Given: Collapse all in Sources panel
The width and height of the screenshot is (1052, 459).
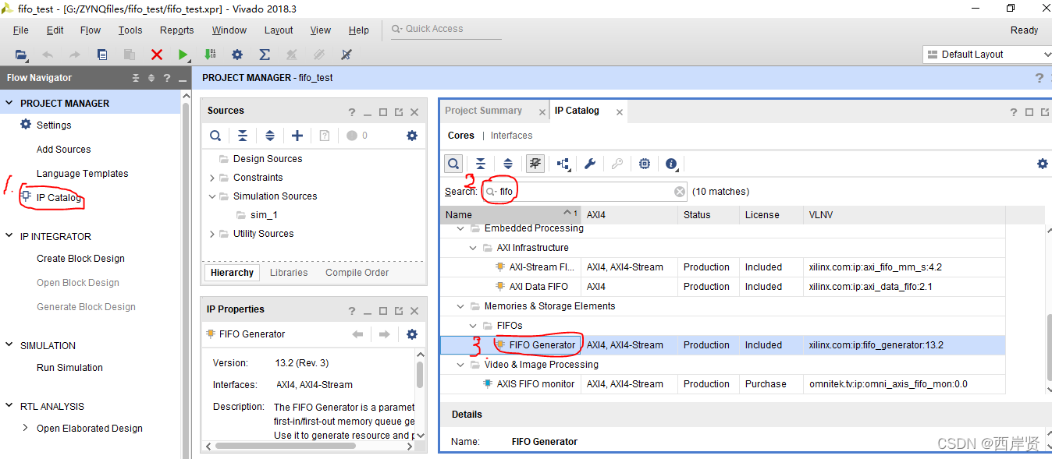Looking at the screenshot, I should (243, 136).
